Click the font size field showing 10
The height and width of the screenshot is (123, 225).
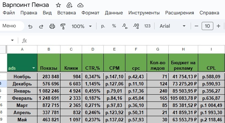pyautogui.click(x=207, y=26)
